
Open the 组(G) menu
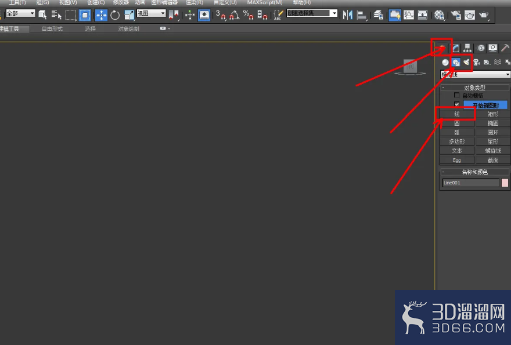[42, 2]
